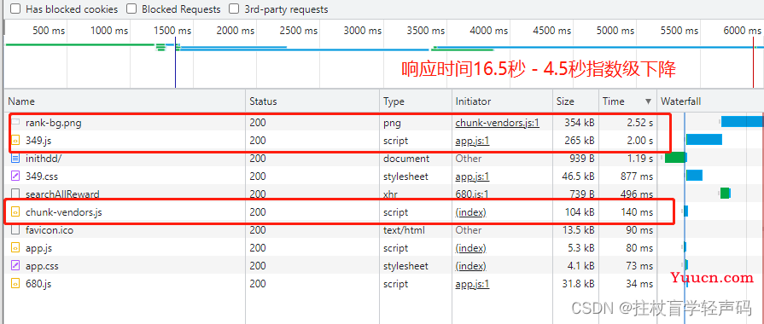Open 680.js:1 initiator link for searchAllReward
This screenshot has width=764, height=324.
tap(472, 194)
